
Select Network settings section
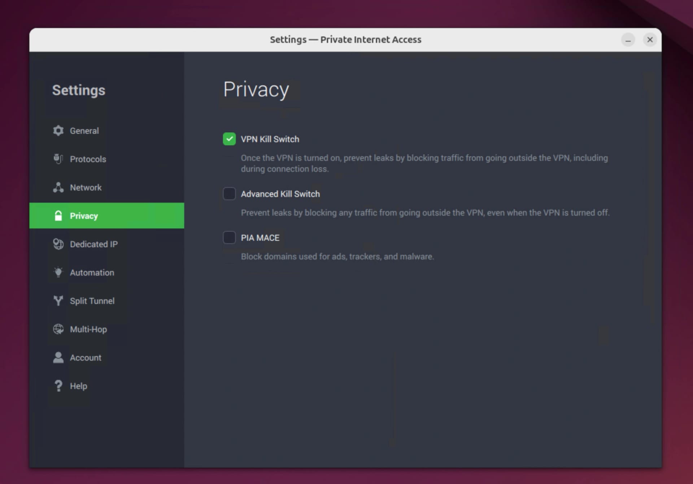86,187
